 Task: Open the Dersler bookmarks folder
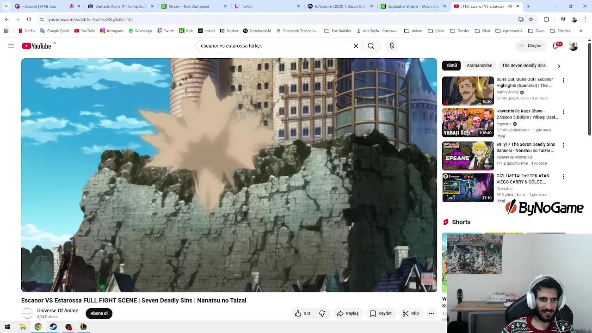coord(459,31)
